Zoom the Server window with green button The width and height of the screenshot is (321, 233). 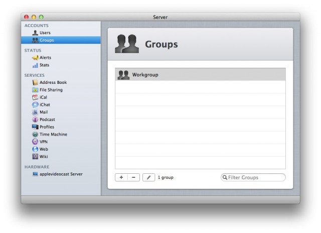[41, 17]
